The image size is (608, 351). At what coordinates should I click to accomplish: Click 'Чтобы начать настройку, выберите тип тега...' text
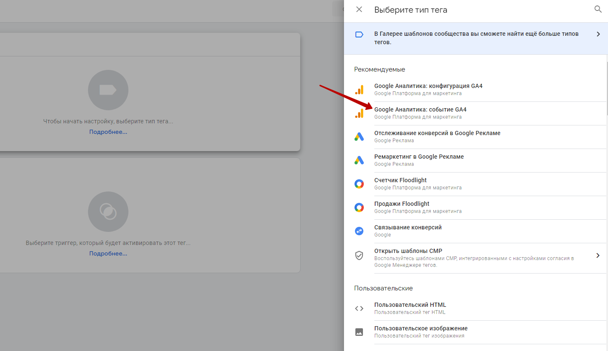tap(108, 121)
